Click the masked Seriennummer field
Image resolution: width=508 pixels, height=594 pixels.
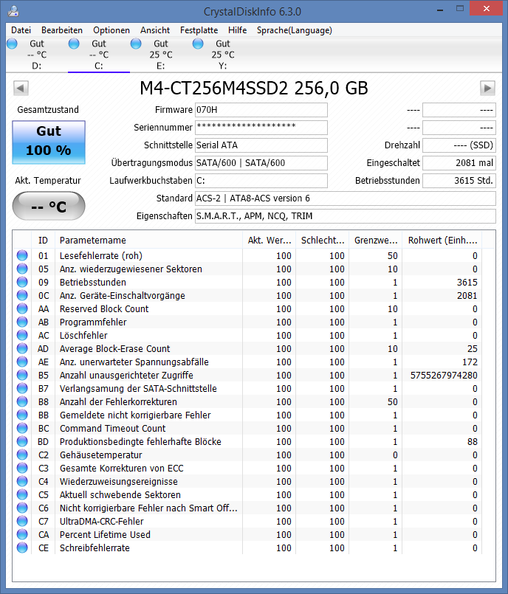point(261,128)
